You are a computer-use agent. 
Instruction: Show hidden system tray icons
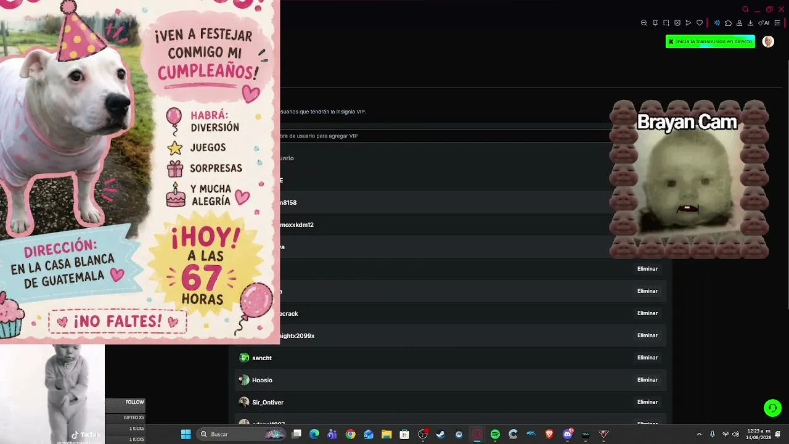[x=699, y=434]
